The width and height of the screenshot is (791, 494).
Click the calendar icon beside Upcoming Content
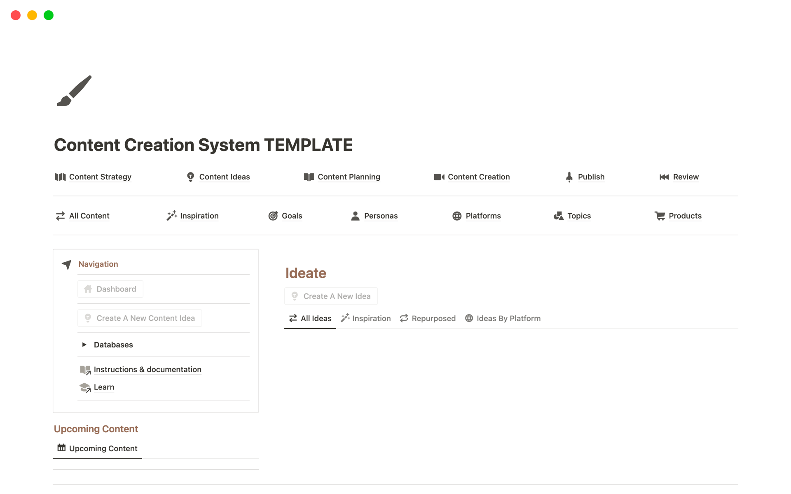(x=61, y=448)
